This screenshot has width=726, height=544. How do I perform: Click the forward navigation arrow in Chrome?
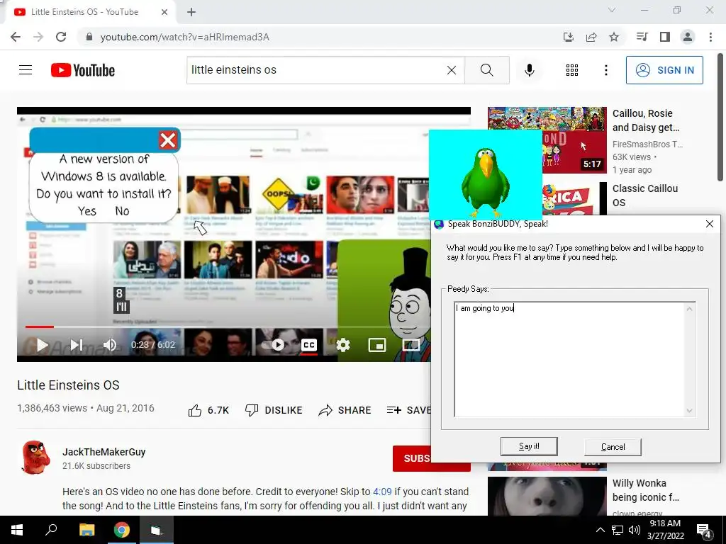[x=38, y=37]
